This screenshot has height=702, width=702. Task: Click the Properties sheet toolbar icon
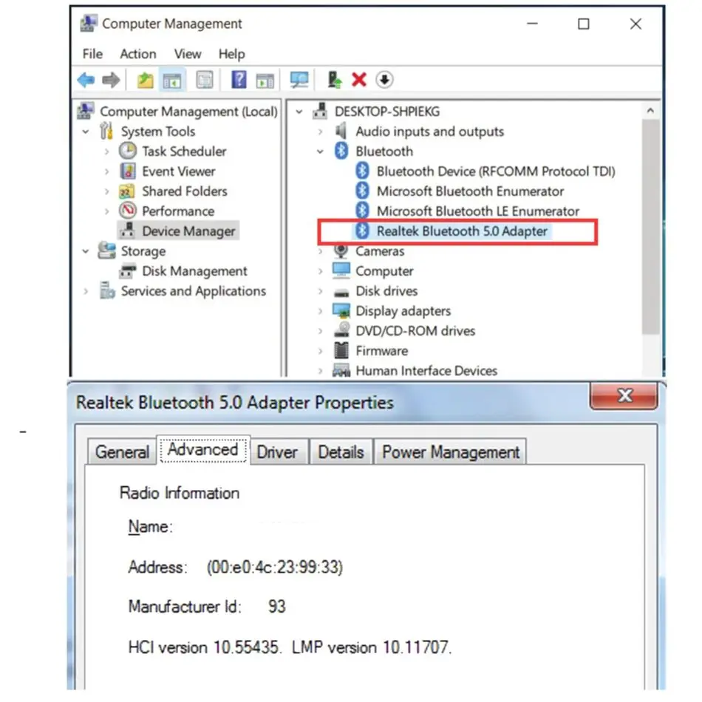[x=205, y=80]
